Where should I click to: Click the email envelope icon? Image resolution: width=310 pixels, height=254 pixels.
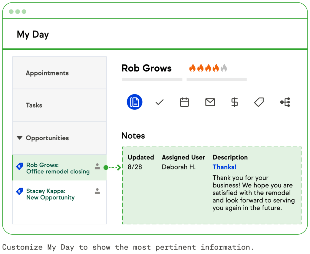click(210, 102)
